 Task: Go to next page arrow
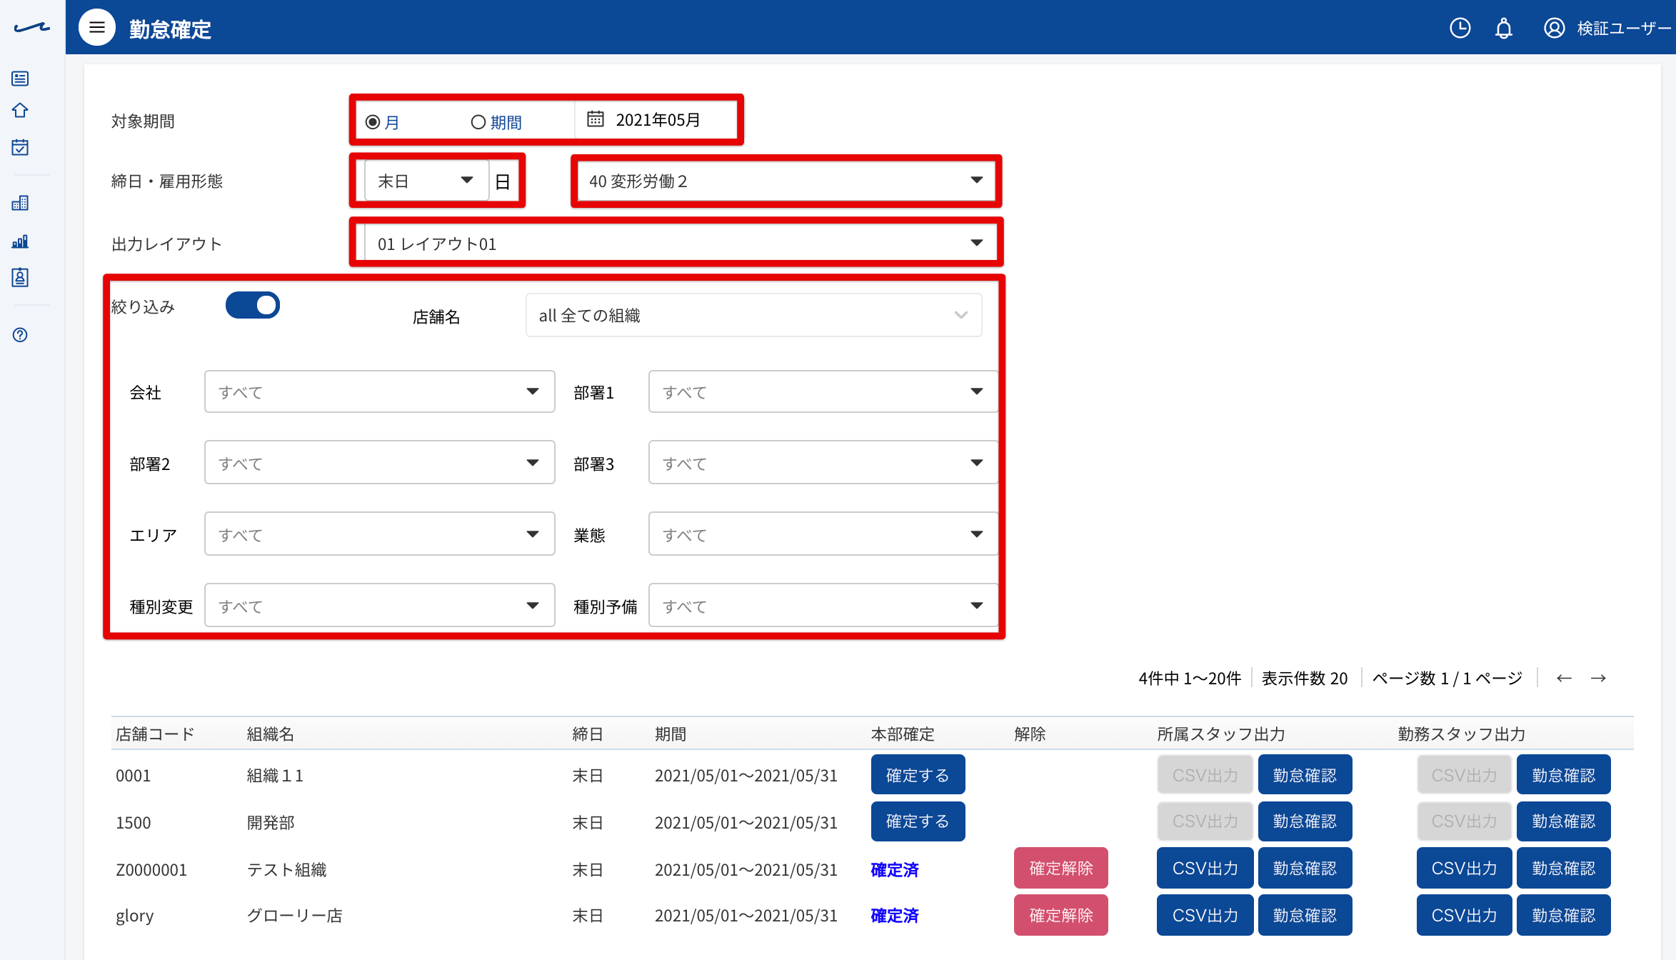tap(1598, 678)
